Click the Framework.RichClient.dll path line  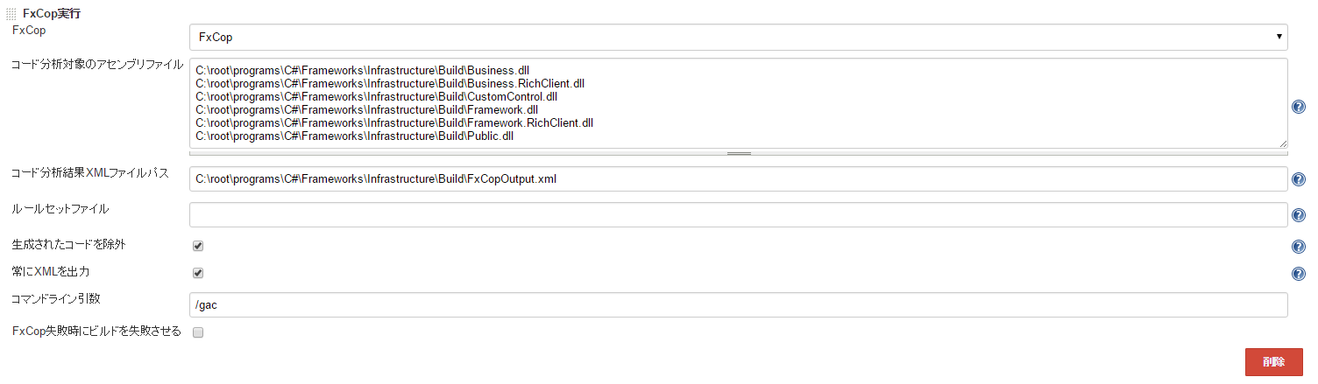click(x=394, y=123)
